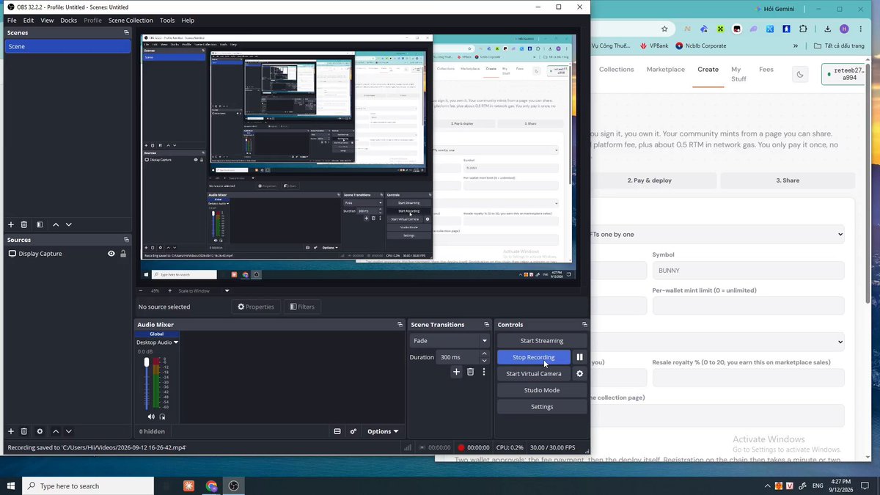Image resolution: width=880 pixels, height=495 pixels.
Task: Open the transition three-dot options menu
Action: coord(483,372)
